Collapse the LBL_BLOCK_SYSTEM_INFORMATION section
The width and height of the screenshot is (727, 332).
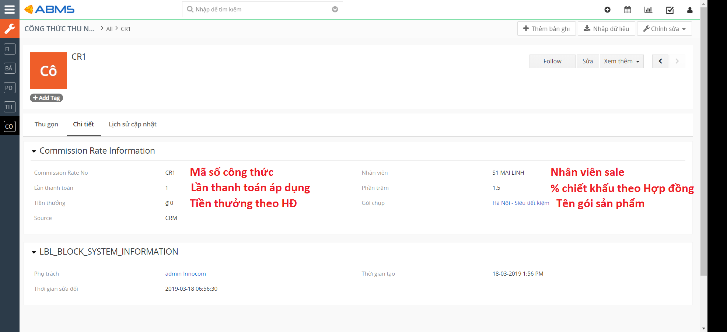34,252
